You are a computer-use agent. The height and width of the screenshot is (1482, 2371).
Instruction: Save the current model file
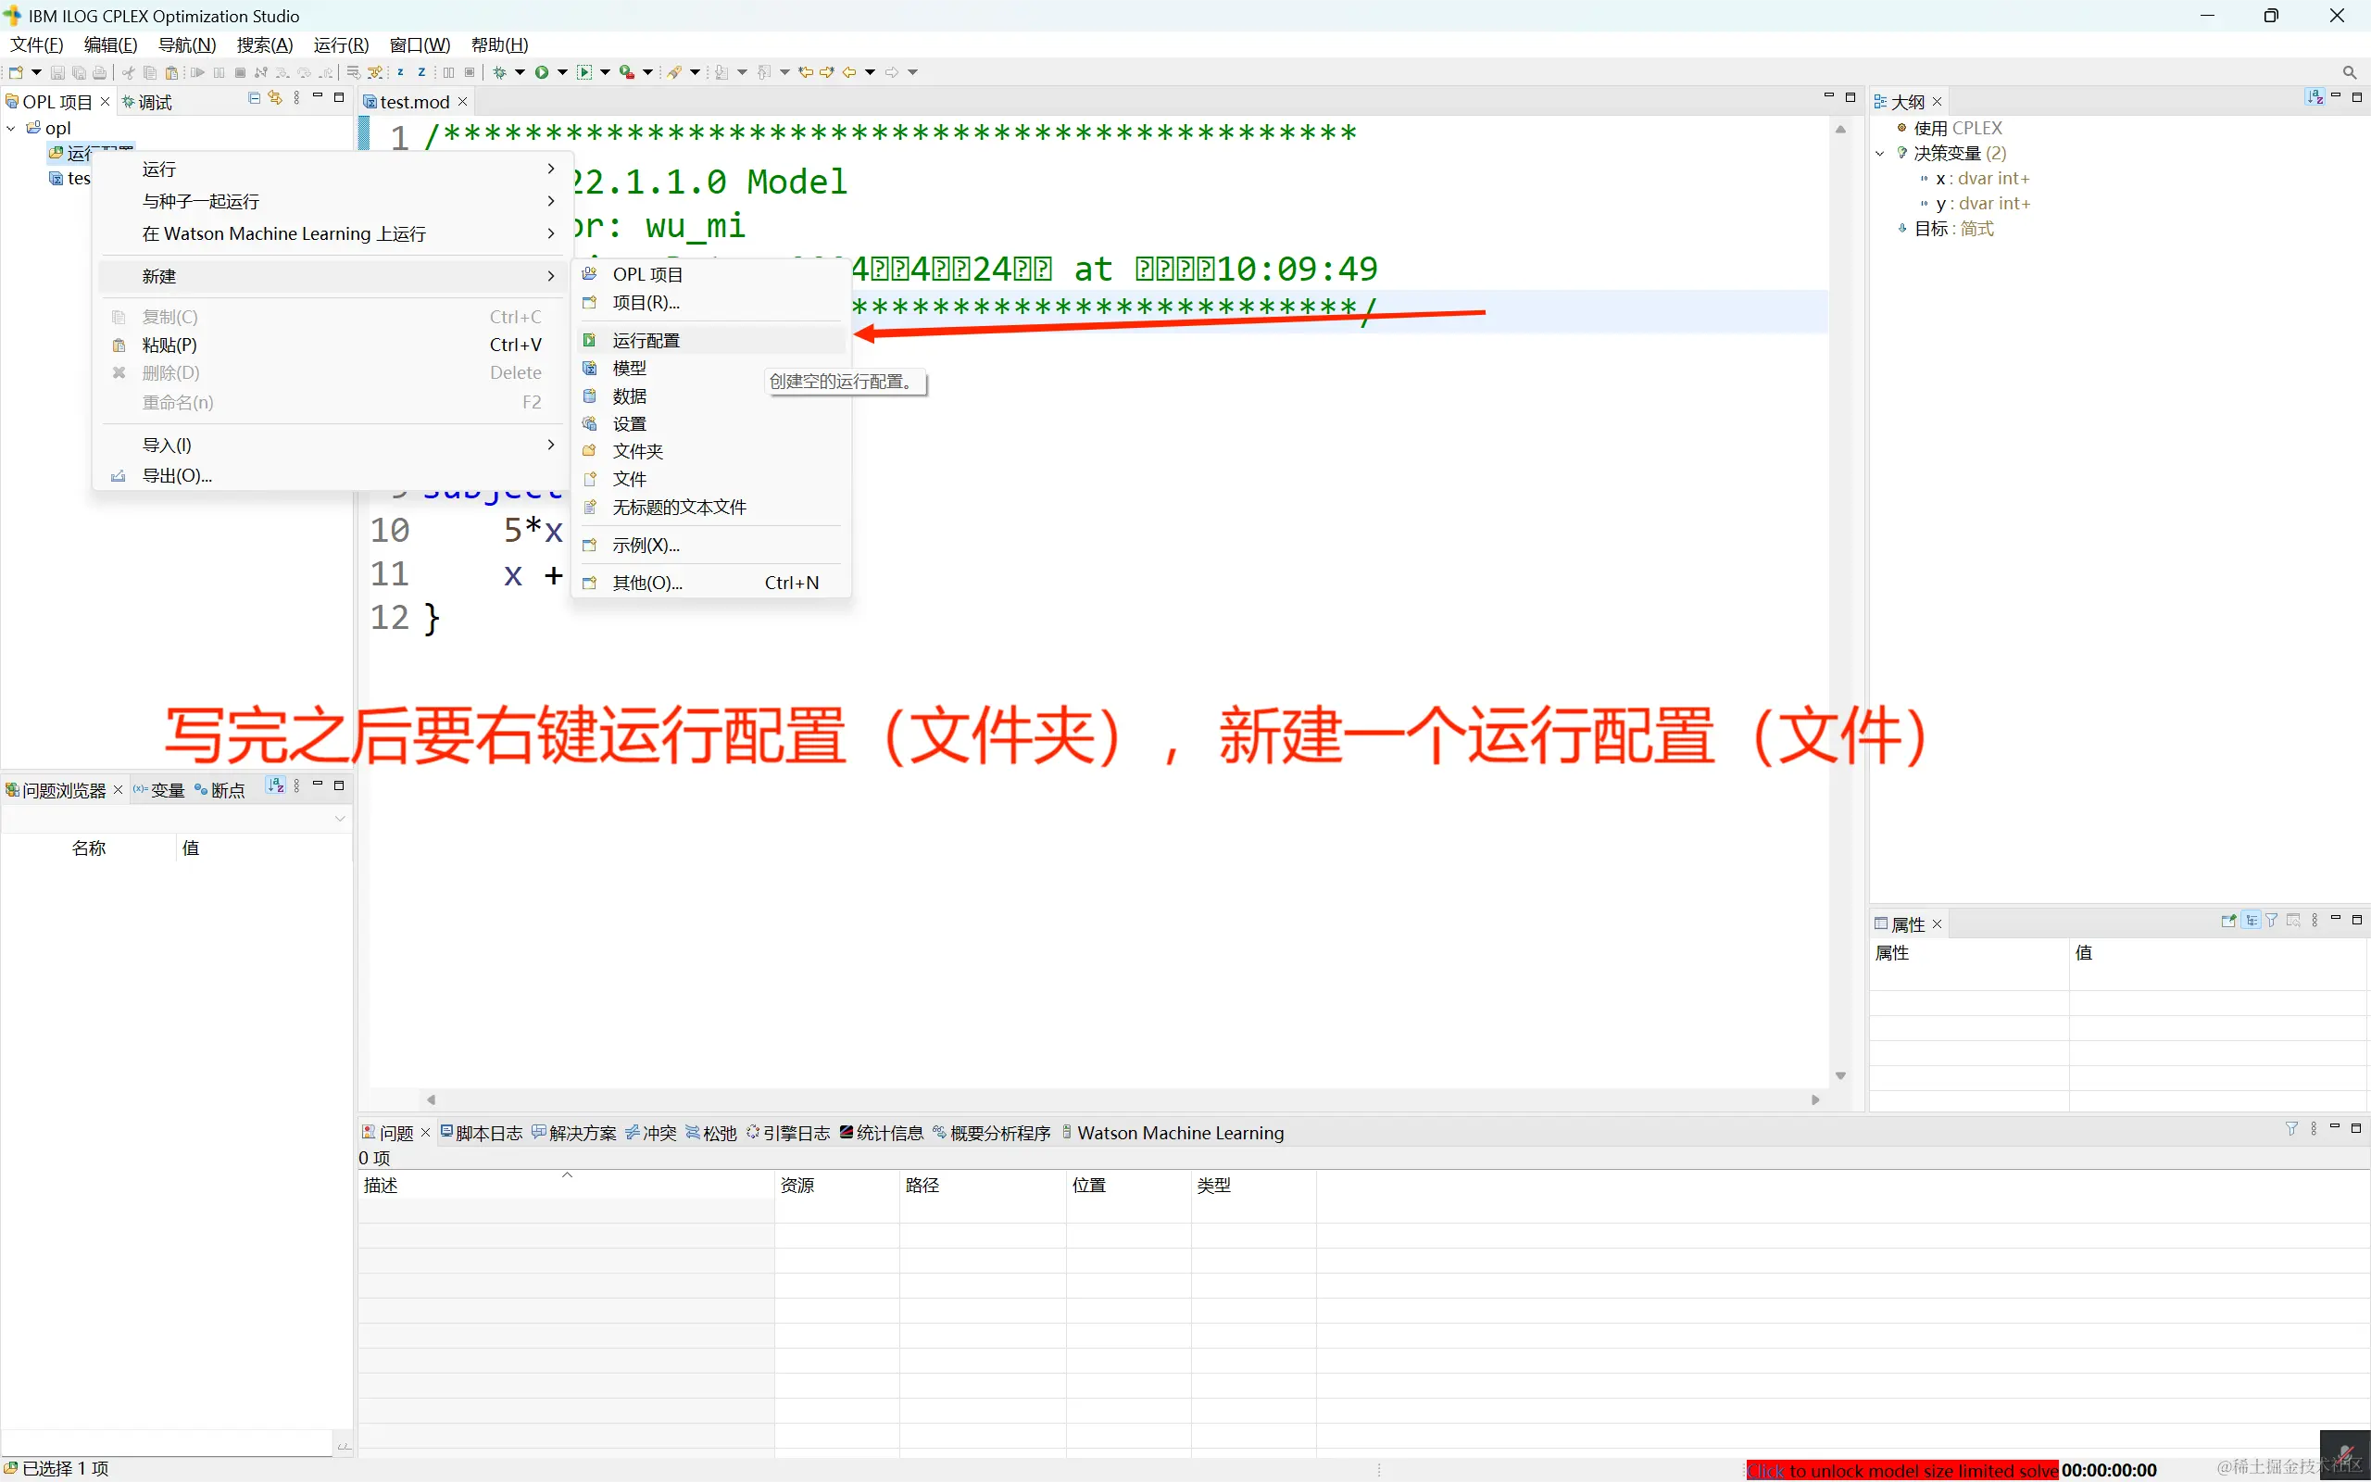pyautogui.click(x=58, y=71)
